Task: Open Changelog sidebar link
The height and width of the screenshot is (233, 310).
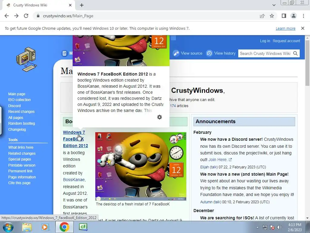Action: [17, 129]
